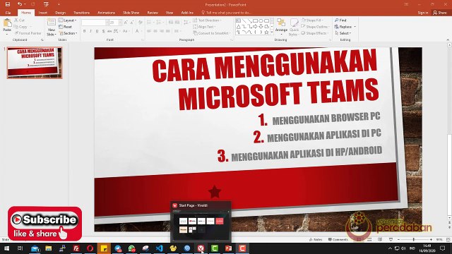Click the Reset slide button

(66, 27)
